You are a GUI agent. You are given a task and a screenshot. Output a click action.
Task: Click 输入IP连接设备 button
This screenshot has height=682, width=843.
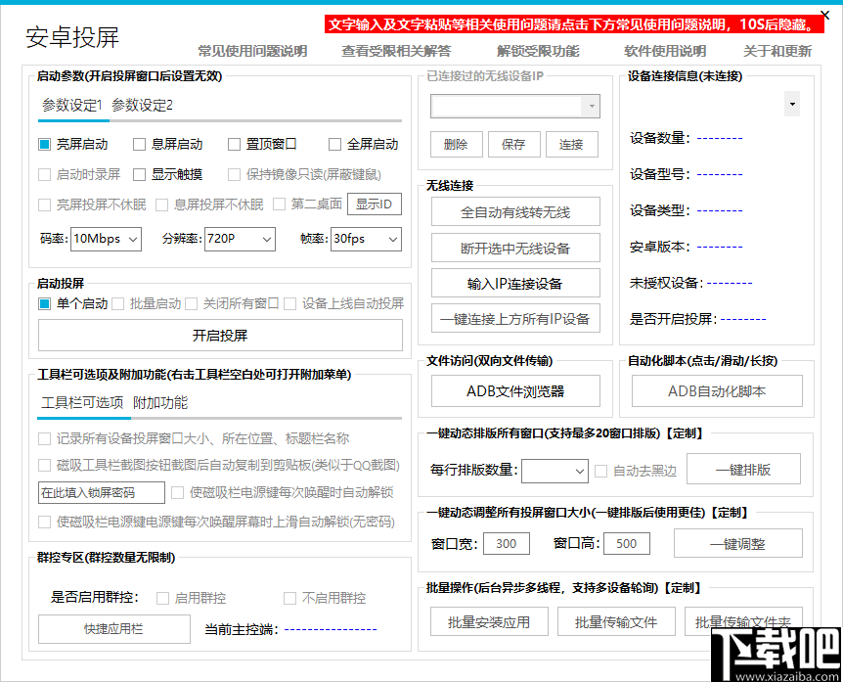(x=514, y=284)
